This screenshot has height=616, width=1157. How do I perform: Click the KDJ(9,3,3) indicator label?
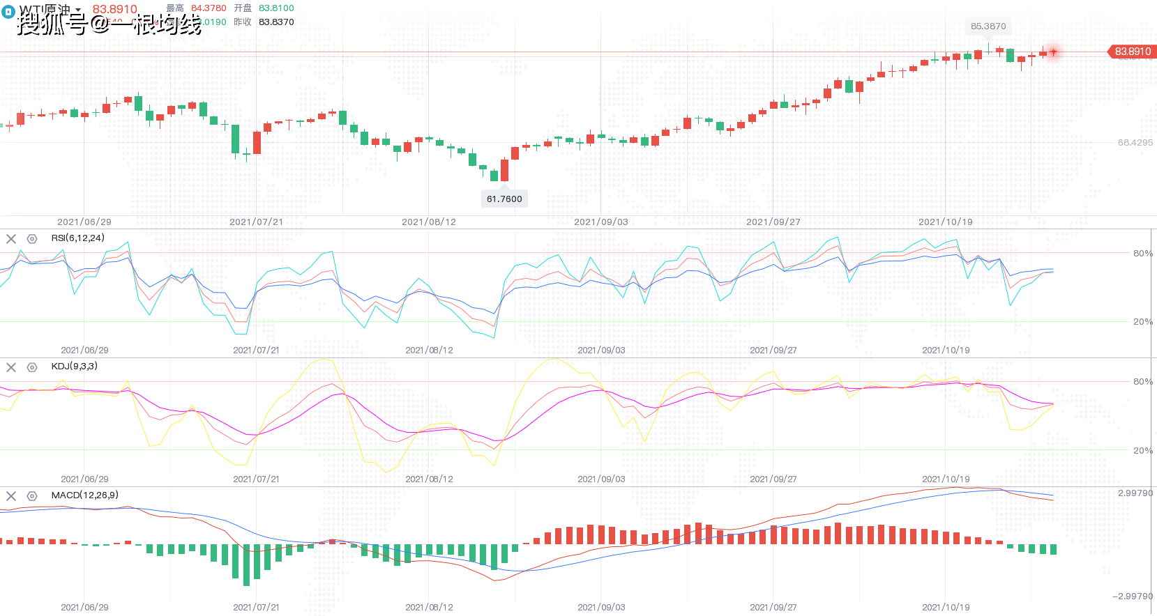click(x=75, y=366)
